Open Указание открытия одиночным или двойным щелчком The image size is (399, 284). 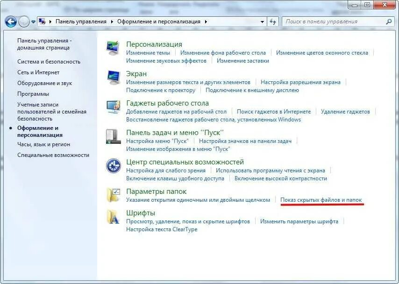click(198, 200)
